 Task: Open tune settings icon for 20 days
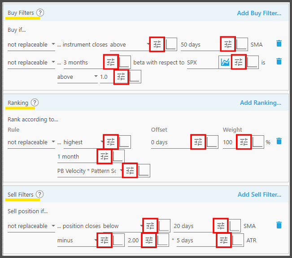pyautogui.click(x=221, y=226)
